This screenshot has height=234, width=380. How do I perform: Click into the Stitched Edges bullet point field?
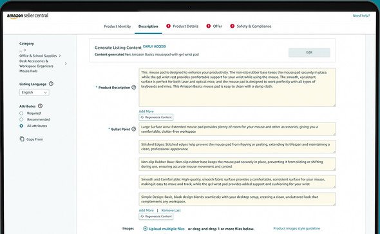(x=237, y=147)
